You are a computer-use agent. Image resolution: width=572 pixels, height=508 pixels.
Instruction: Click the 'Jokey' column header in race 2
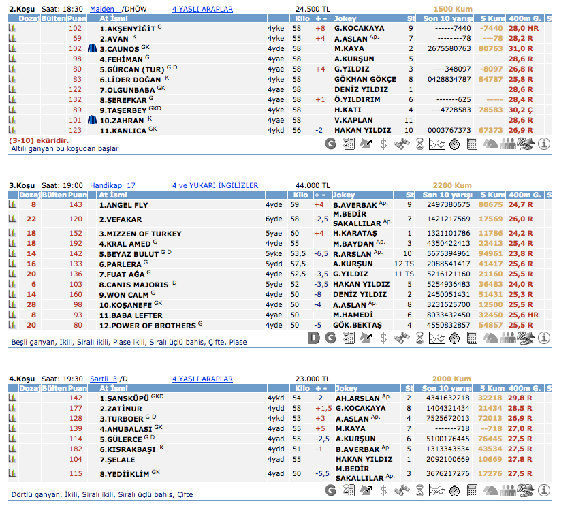click(345, 19)
